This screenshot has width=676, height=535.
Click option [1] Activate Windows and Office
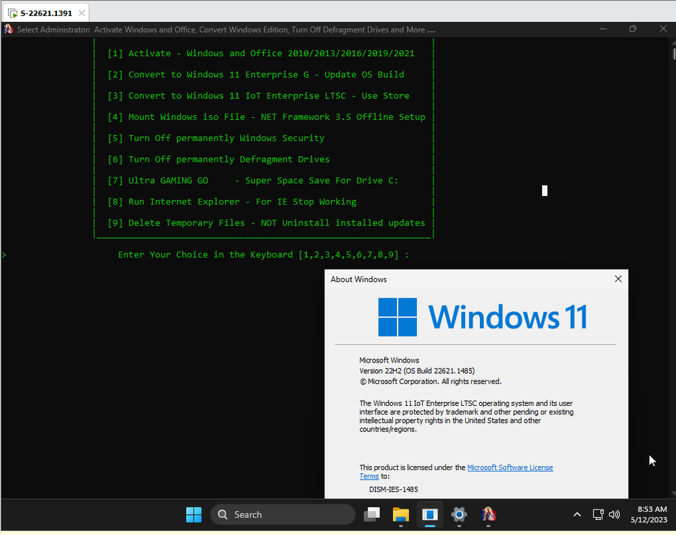point(261,53)
